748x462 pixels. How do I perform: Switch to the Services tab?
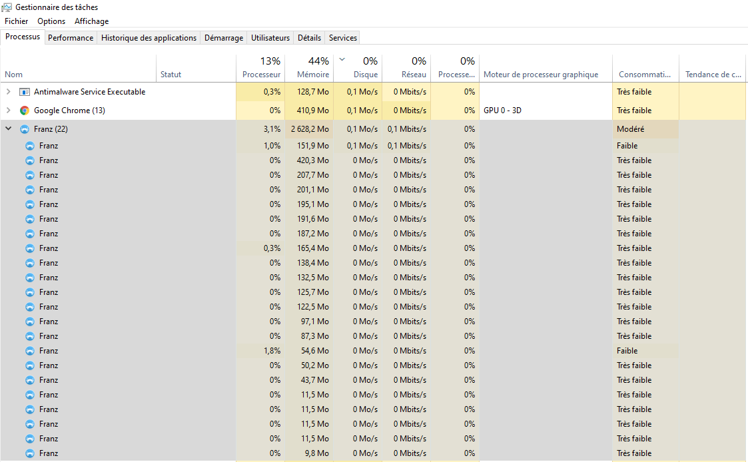pyautogui.click(x=343, y=38)
